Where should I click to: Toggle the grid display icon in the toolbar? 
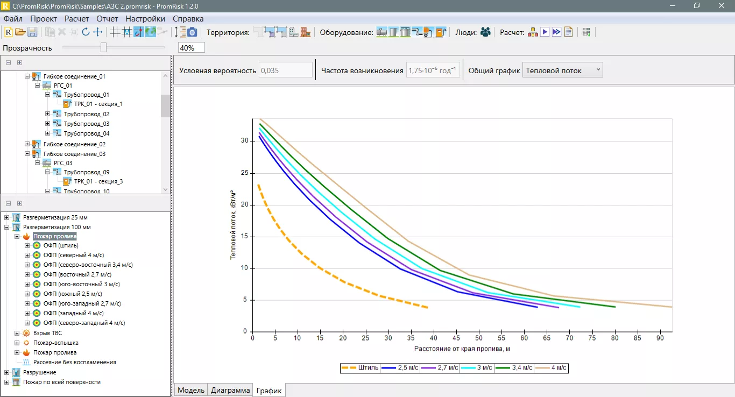point(115,32)
